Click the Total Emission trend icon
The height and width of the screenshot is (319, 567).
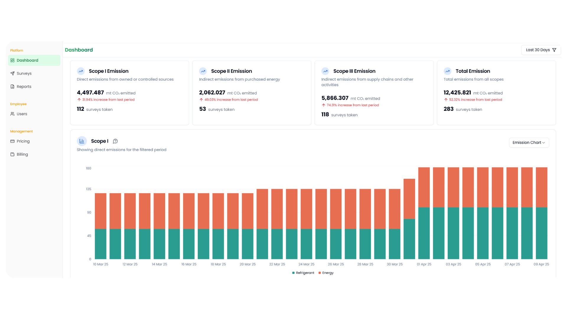pos(447,71)
